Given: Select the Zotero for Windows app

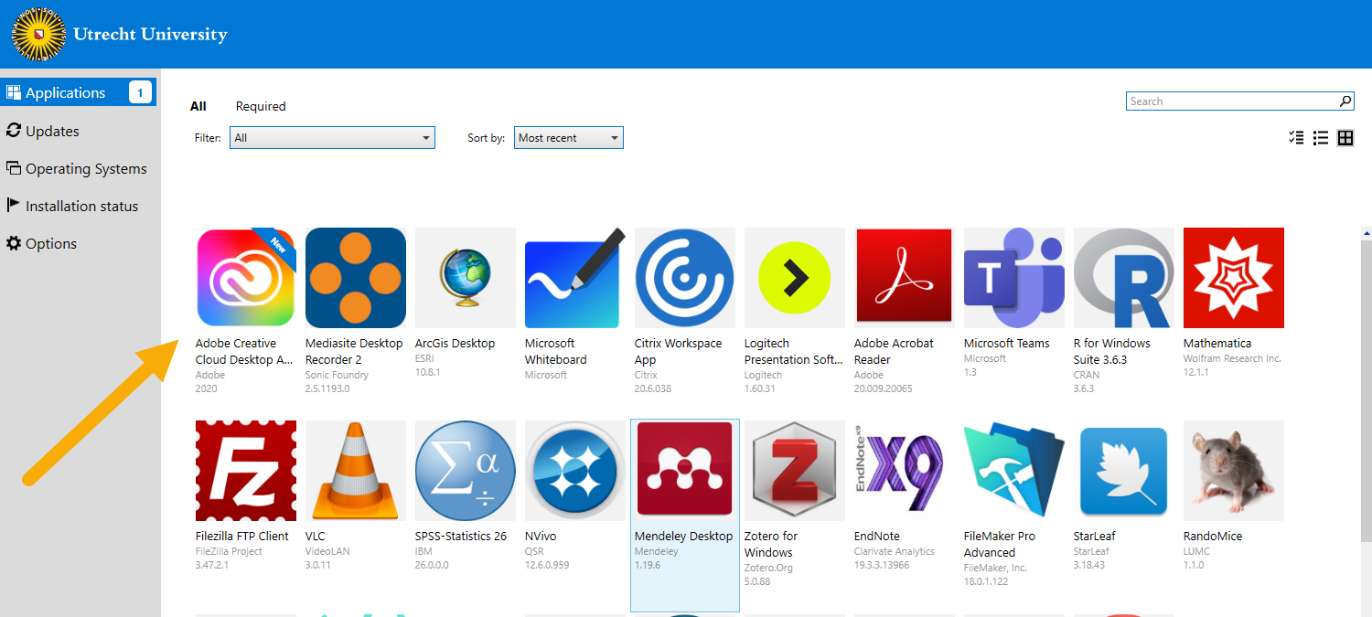Looking at the screenshot, I should click(794, 471).
